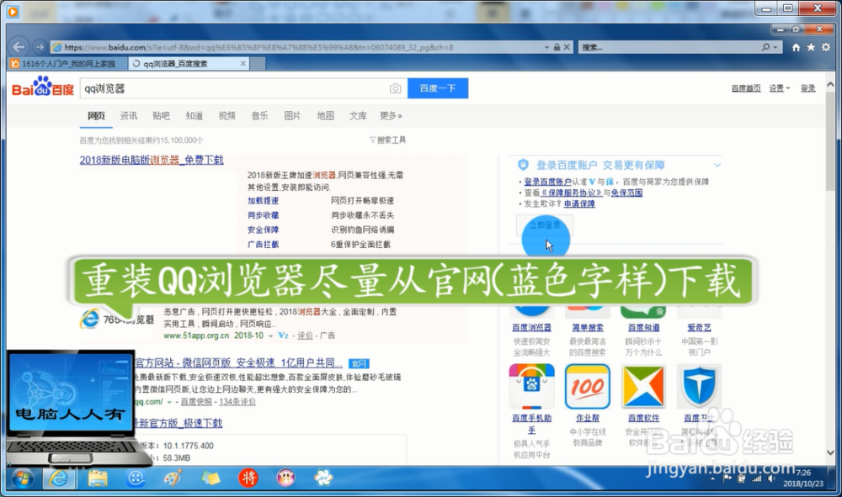Click the 百度快照 link
Image resolution: width=842 pixels, height=497 pixels.
196,402
